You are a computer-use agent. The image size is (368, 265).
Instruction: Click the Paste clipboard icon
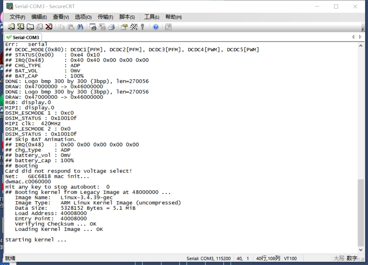coord(71,27)
